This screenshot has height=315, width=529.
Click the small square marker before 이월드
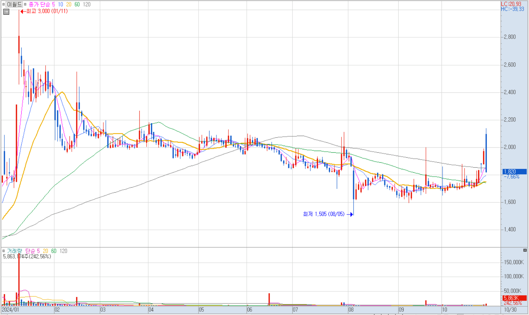(x=4, y=4)
